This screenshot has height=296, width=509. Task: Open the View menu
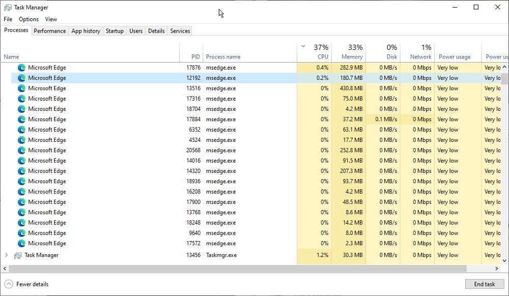[51, 19]
